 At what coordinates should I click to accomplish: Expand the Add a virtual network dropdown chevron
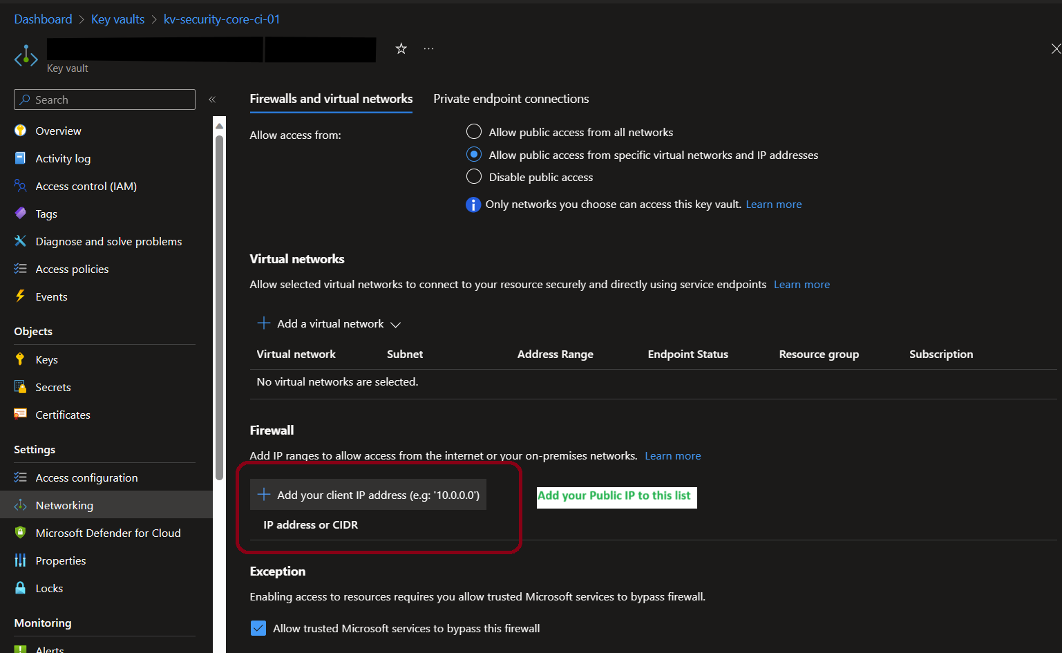coord(395,325)
